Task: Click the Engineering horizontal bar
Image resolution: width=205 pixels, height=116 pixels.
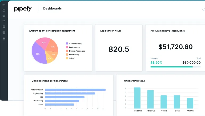Action: click(x=70, y=93)
